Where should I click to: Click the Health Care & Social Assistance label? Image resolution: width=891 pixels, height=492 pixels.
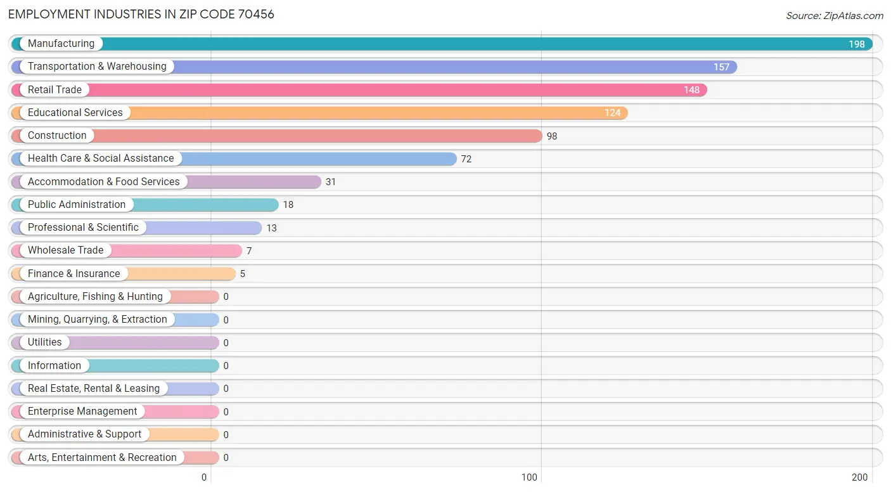coord(101,159)
